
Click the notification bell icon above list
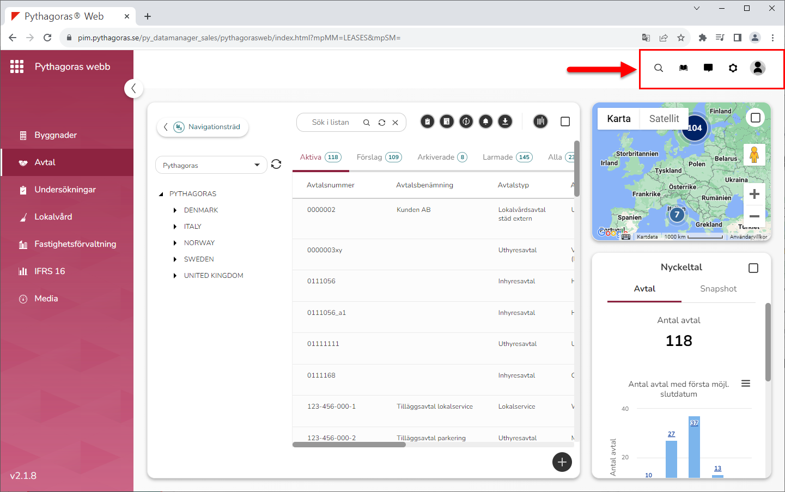485,122
